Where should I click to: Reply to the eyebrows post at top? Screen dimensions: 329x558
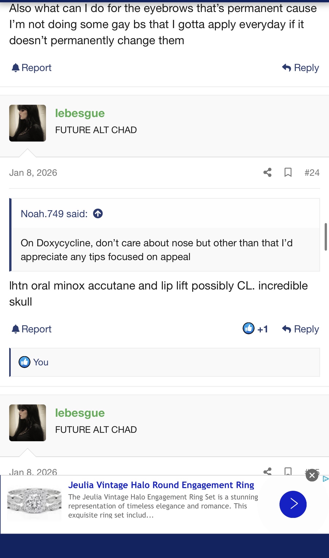point(301,68)
